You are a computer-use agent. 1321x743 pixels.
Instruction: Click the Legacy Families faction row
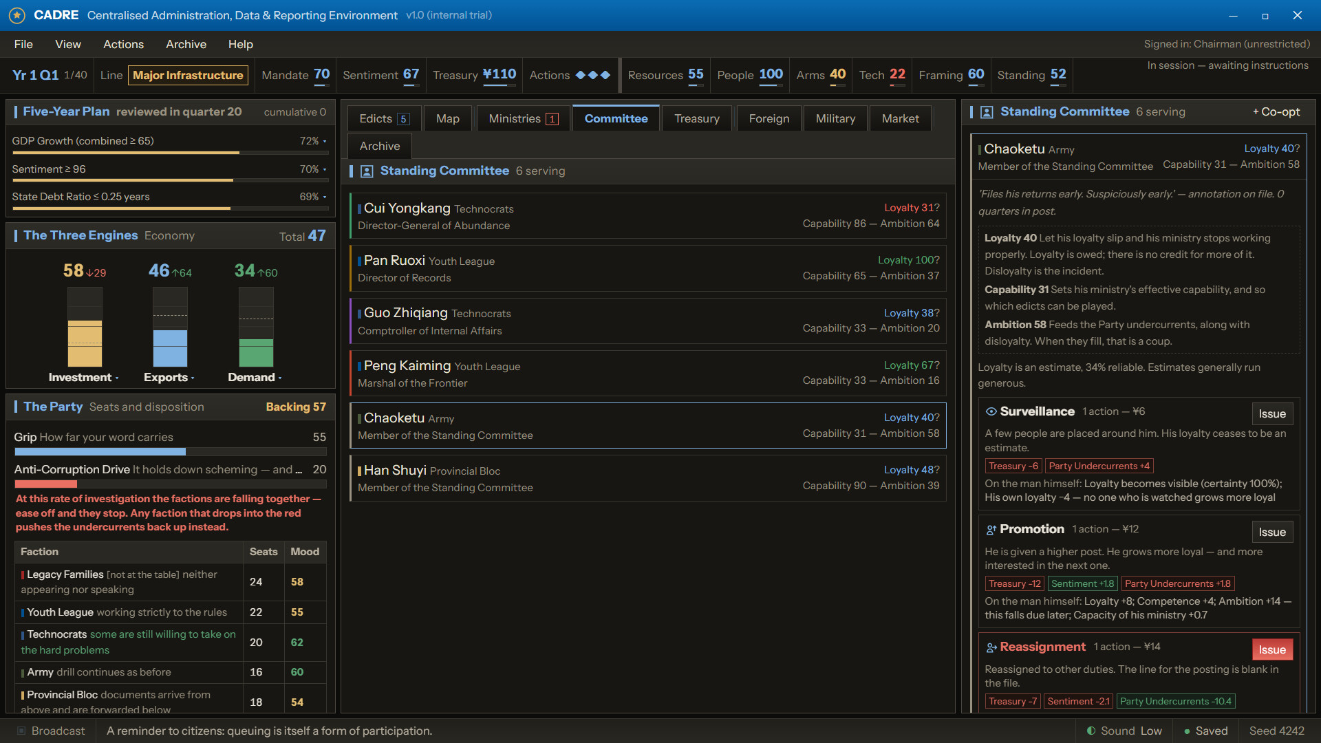(170, 582)
